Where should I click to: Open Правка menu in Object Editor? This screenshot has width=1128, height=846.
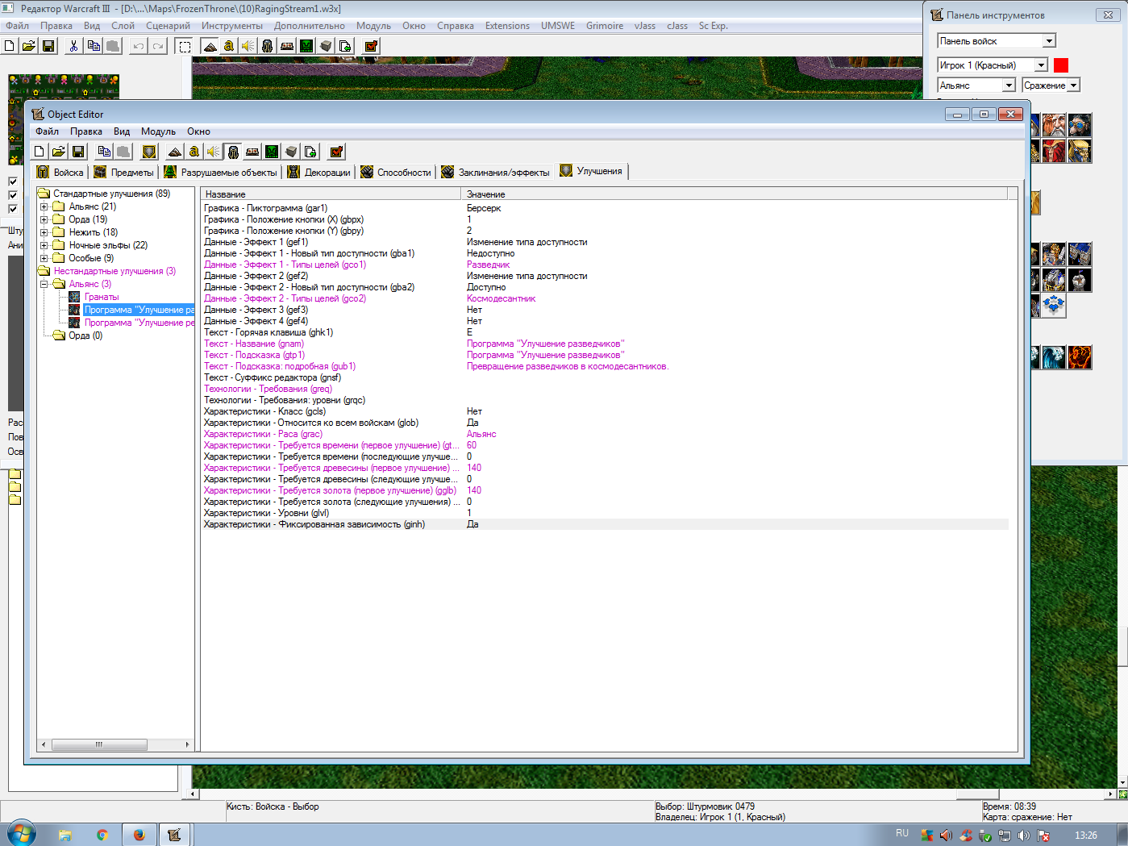click(x=86, y=131)
